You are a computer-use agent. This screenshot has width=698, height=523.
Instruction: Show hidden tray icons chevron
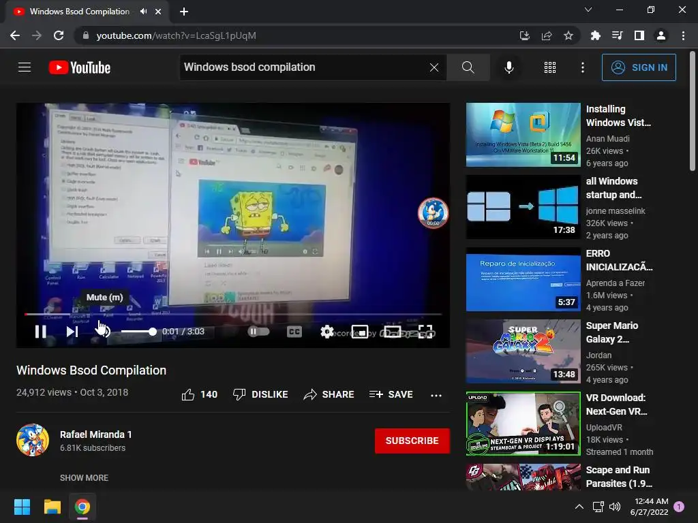click(x=579, y=507)
